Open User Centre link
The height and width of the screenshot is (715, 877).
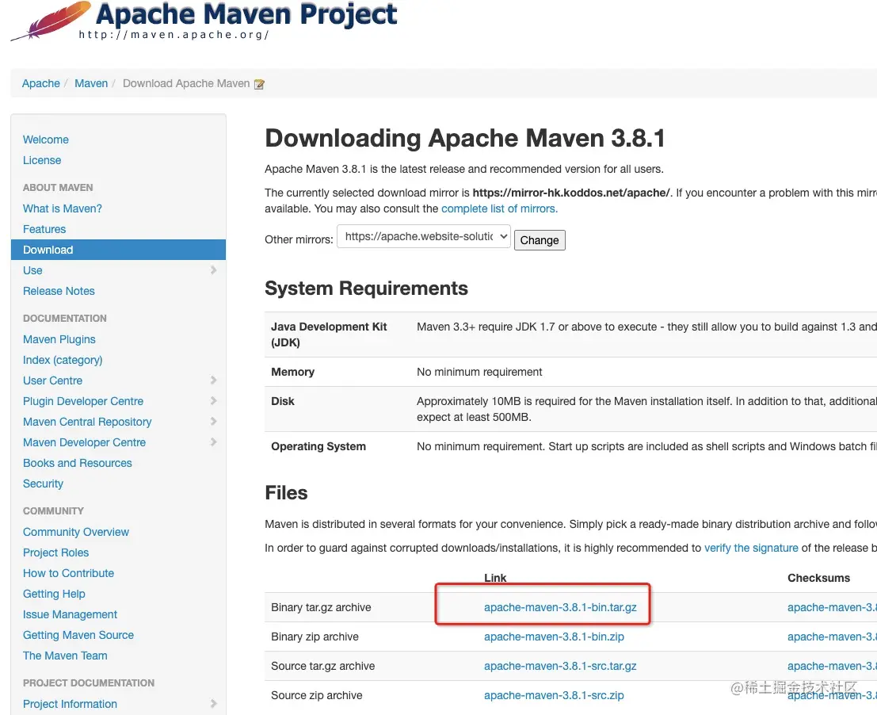(52, 380)
